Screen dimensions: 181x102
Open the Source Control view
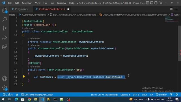[x=5, y=29]
